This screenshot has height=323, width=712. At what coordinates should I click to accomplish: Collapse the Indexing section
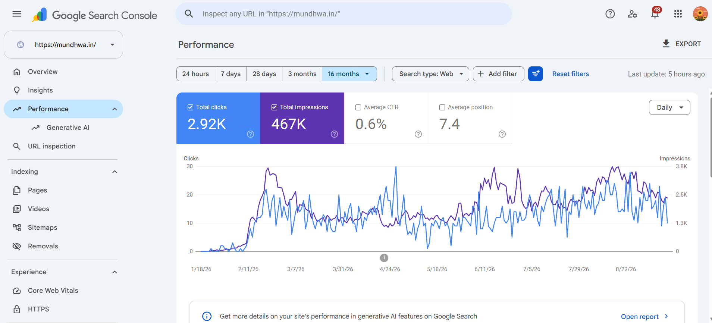(115, 172)
